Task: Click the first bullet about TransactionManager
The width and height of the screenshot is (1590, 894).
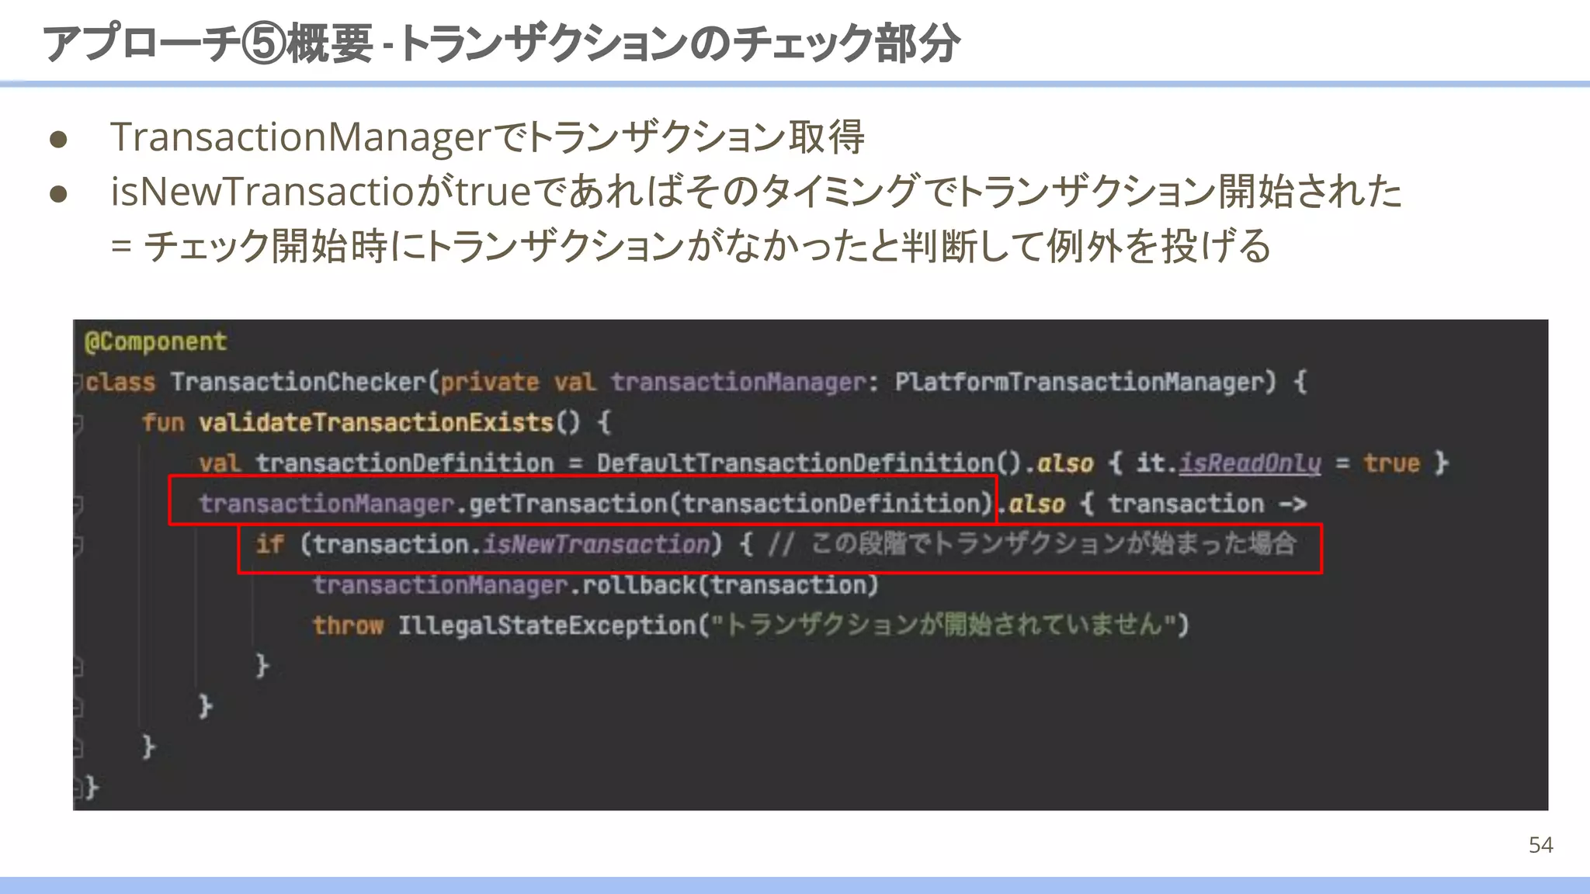Action: (x=487, y=137)
